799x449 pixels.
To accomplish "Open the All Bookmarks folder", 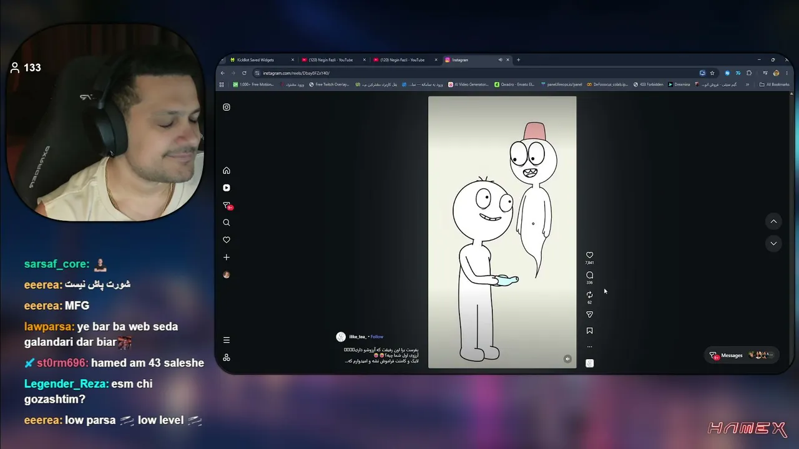I will click(774, 85).
